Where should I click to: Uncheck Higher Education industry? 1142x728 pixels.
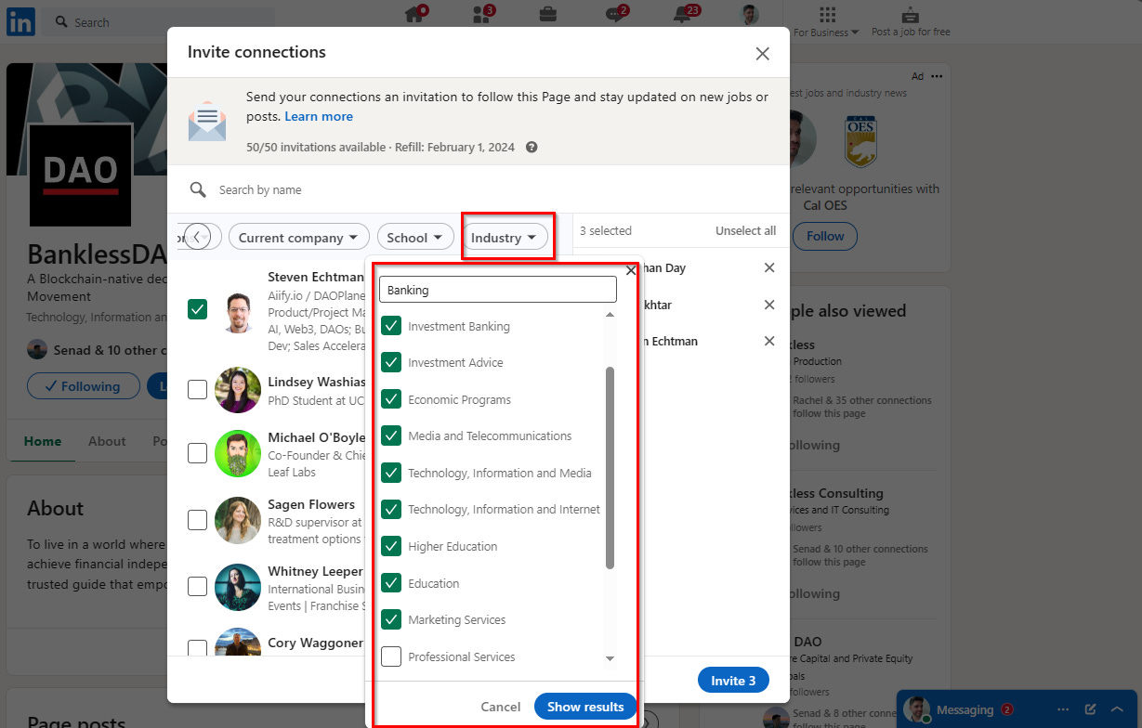[391, 546]
